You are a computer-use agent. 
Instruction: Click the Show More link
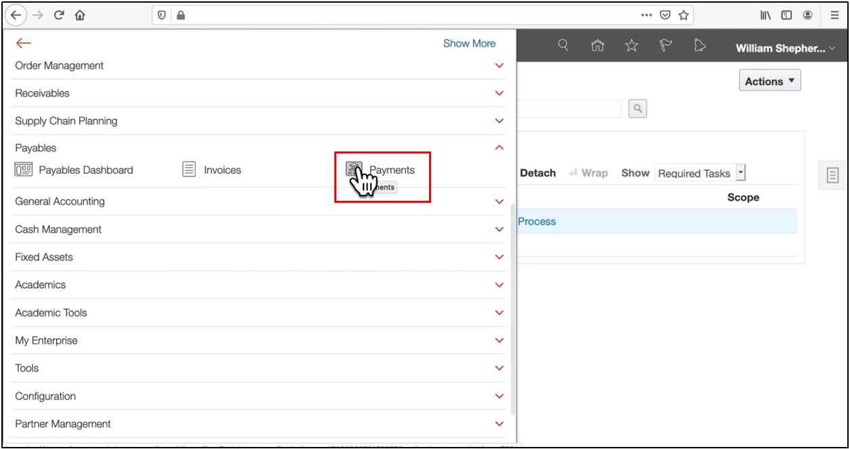click(x=469, y=43)
